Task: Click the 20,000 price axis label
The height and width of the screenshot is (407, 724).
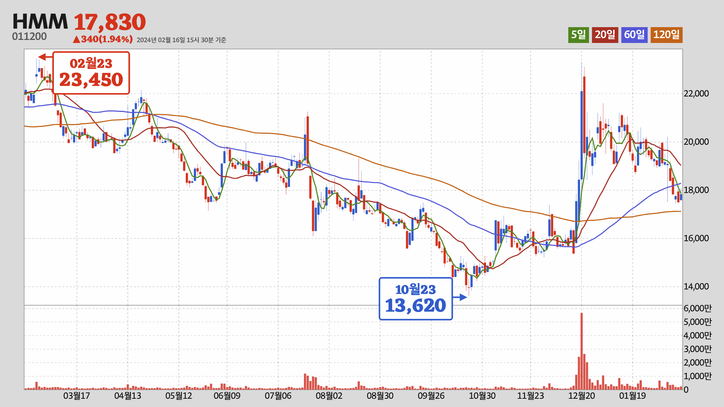Action: (x=696, y=142)
